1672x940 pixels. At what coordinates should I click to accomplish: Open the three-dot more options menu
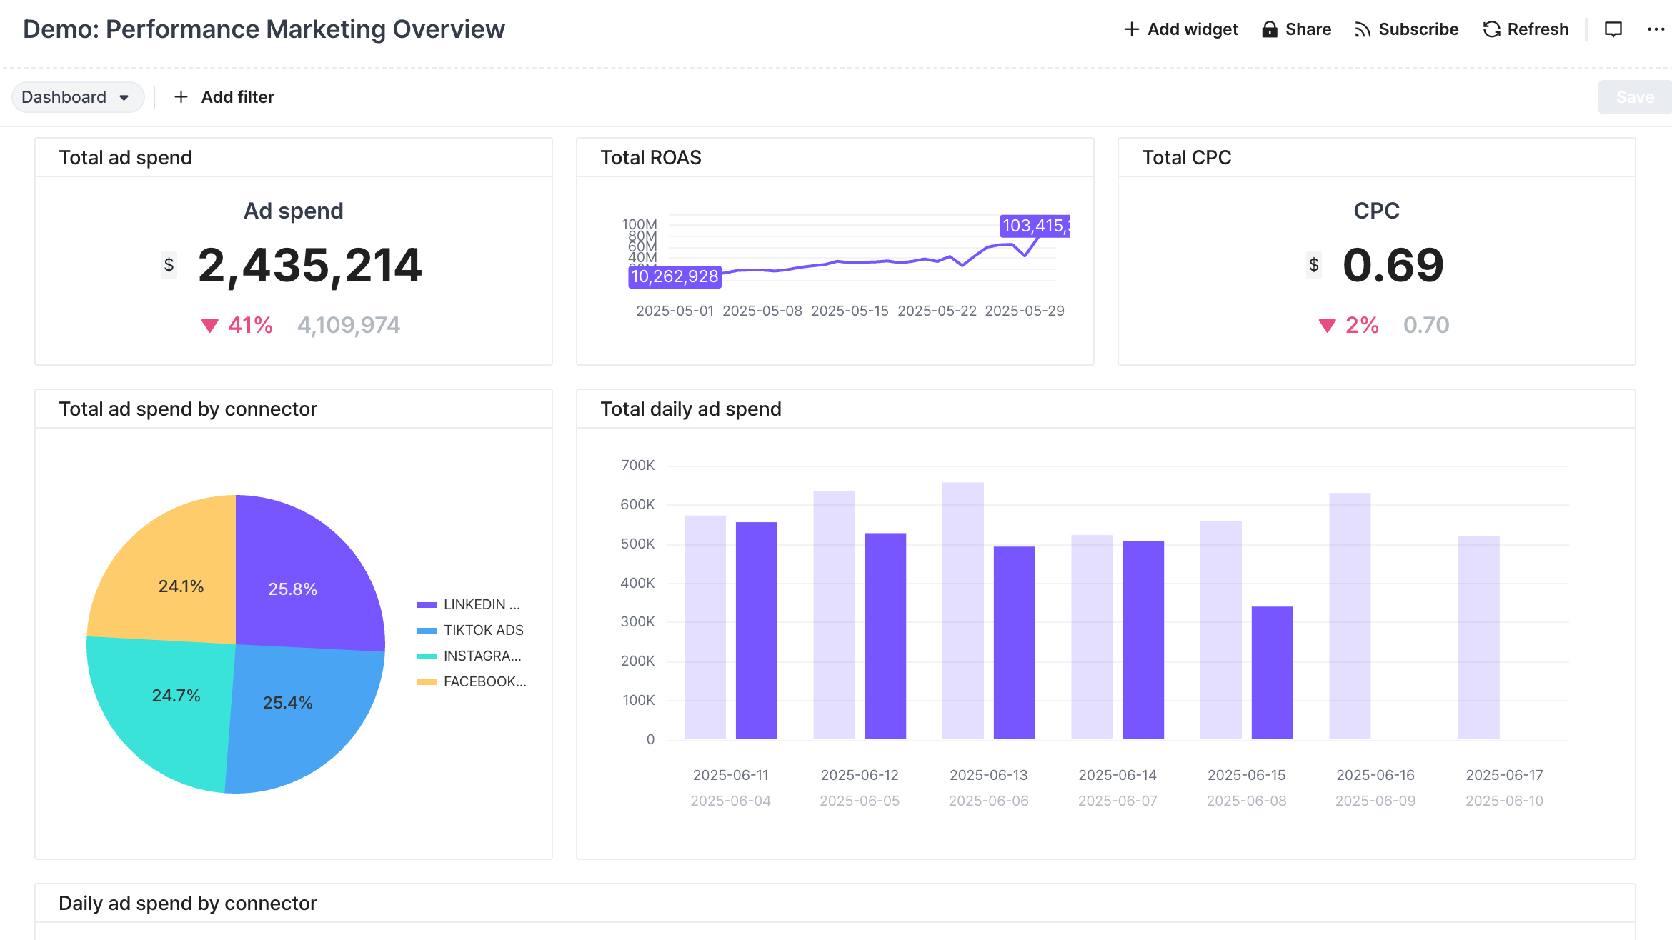tap(1656, 29)
